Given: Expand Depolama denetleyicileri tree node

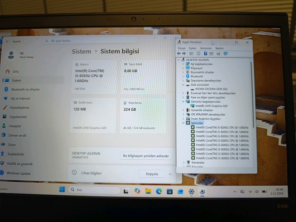Looking at the screenshot, I should tap(183, 81).
